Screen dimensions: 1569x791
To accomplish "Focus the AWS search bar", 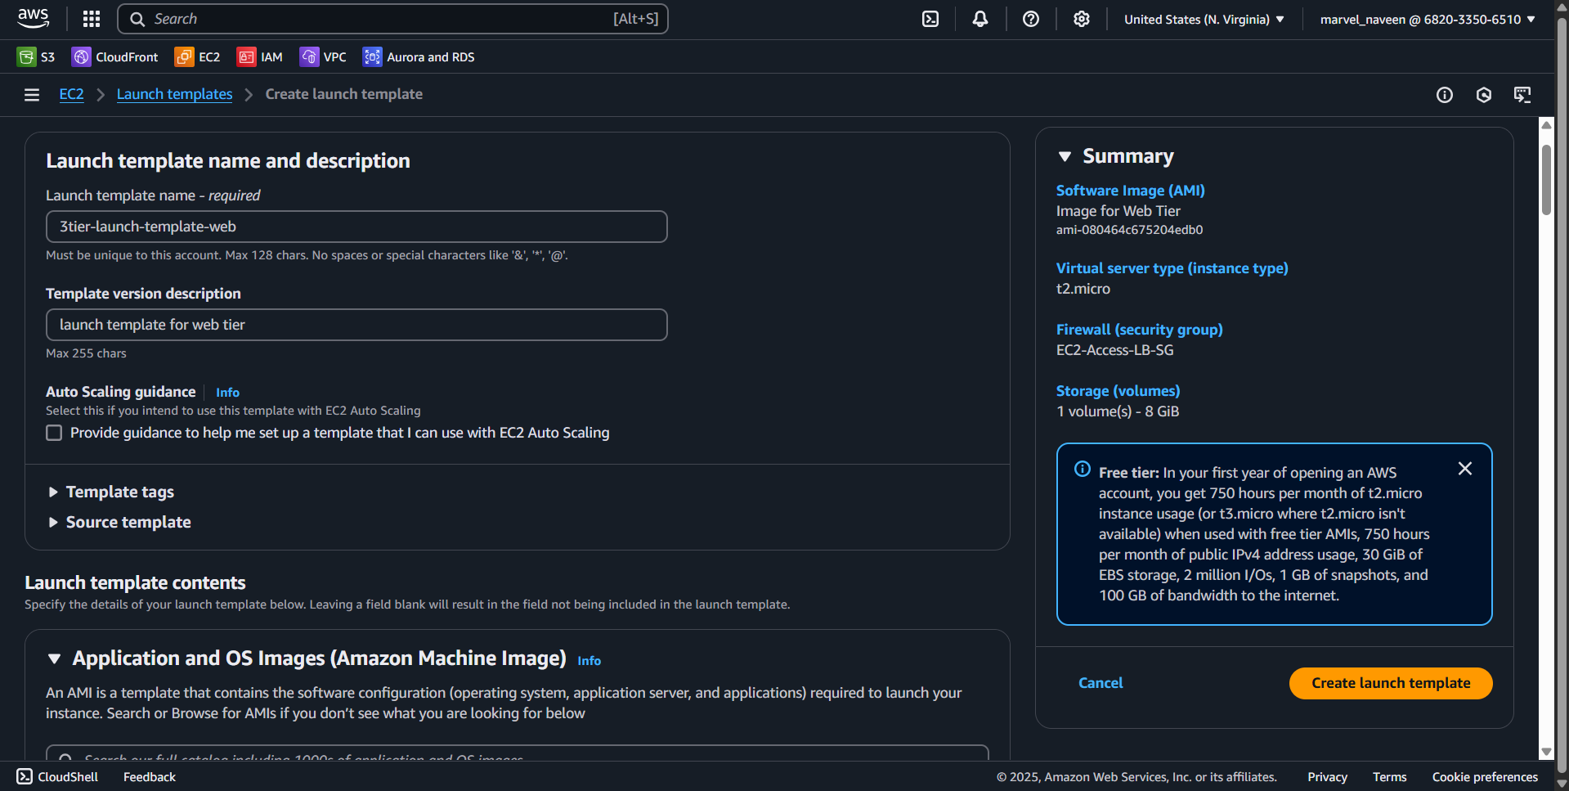I will coord(392,19).
